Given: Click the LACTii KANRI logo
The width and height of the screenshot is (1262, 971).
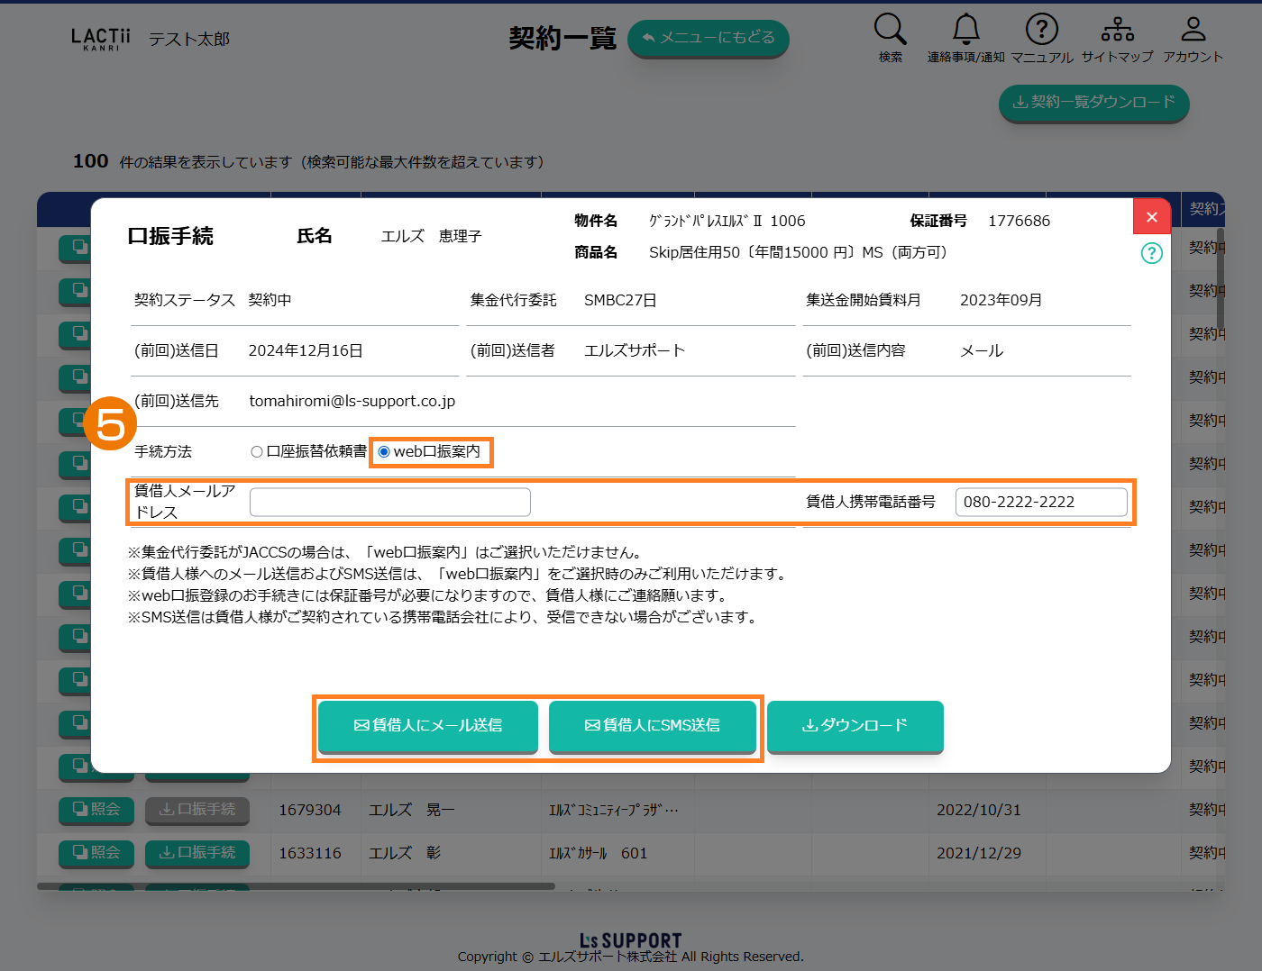Looking at the screenshot, I should point(100,39).
